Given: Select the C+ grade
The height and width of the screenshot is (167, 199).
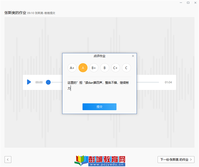Looking at the screenshot, I should 115,68.
